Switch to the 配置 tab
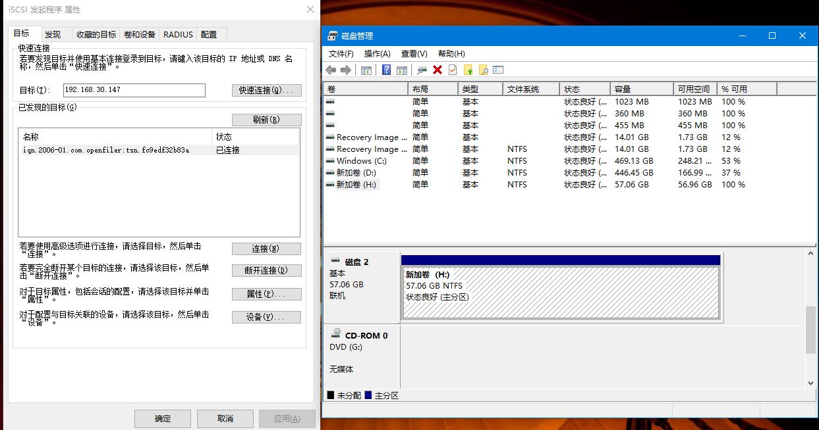Screen dimensions: 819x430 (209, 34)
